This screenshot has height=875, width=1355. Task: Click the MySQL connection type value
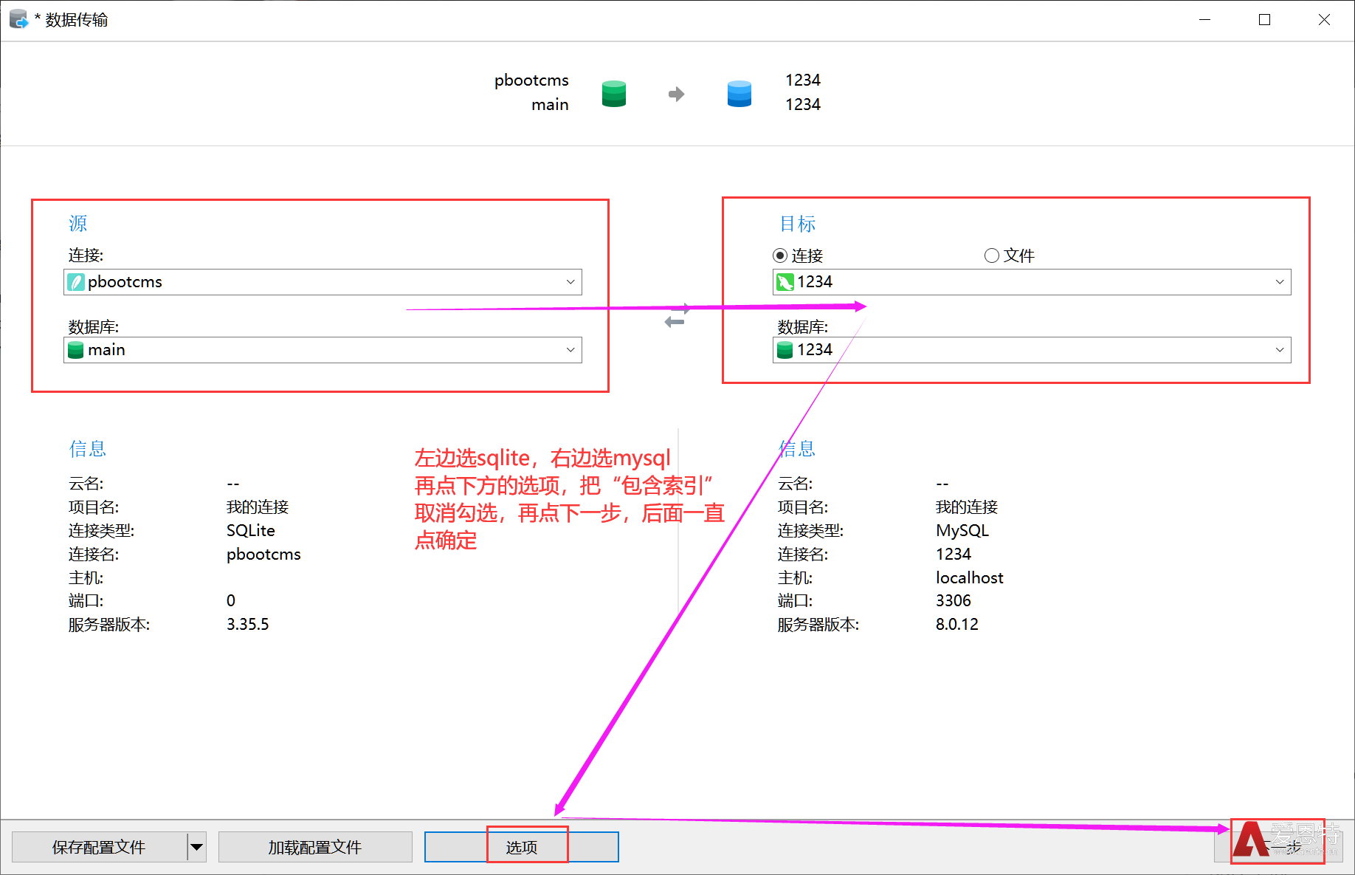click(x=962, y=531)
